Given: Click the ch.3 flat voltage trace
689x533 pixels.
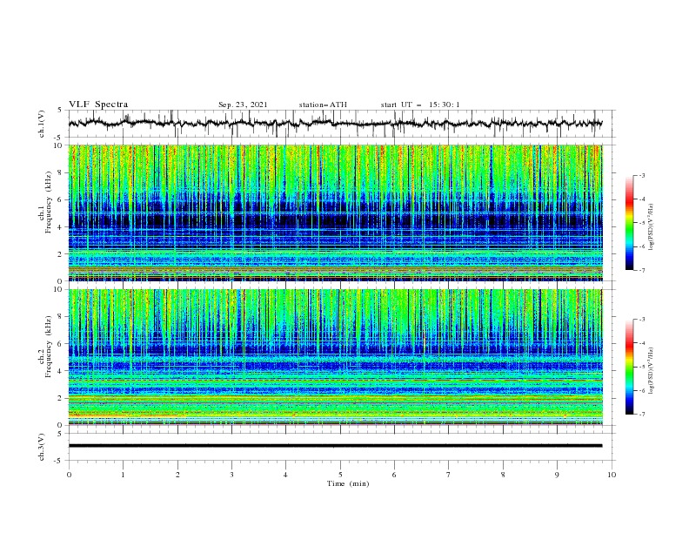Looking at the screenshot, I should pos(336,446).
